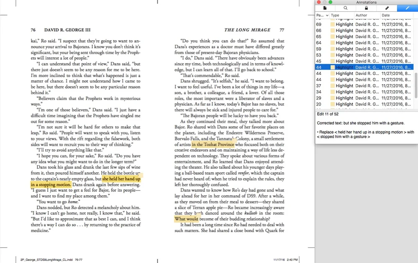Screen dimensions: 418x263
Task: Click the 'Corrected text' note in the Annotations panel
Action: [361, 123]
